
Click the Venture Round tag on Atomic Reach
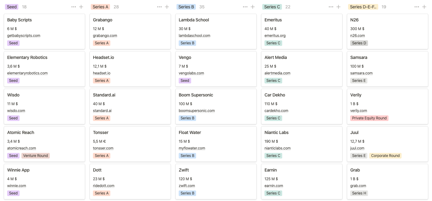pyautogui.click(x=35, y=156)
